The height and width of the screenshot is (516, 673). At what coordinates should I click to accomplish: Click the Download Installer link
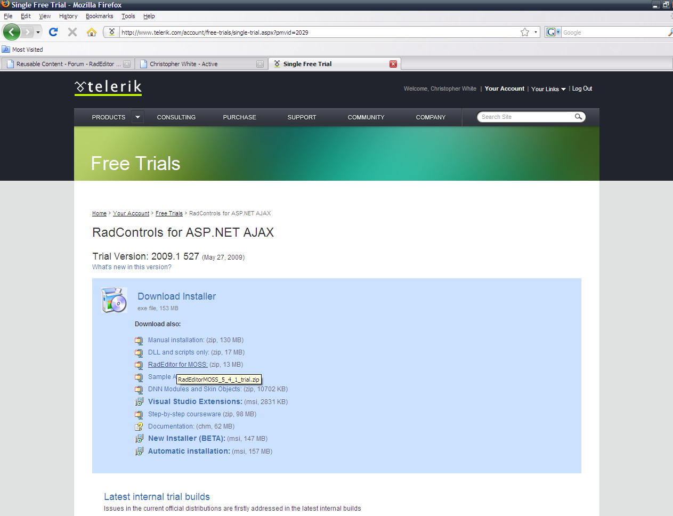point(177,296)
